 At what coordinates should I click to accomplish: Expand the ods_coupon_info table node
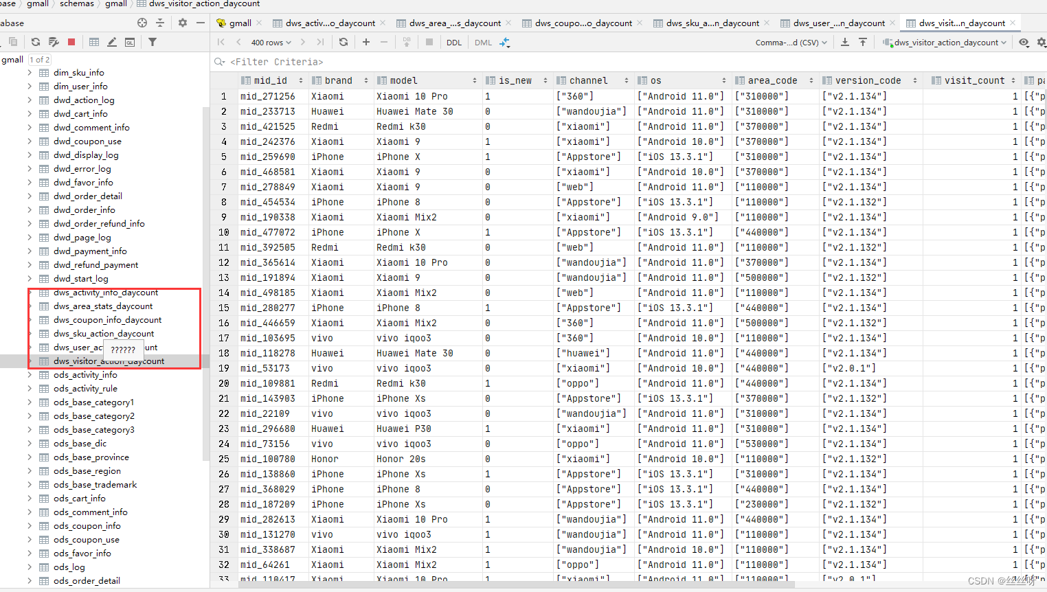(30, 525)
